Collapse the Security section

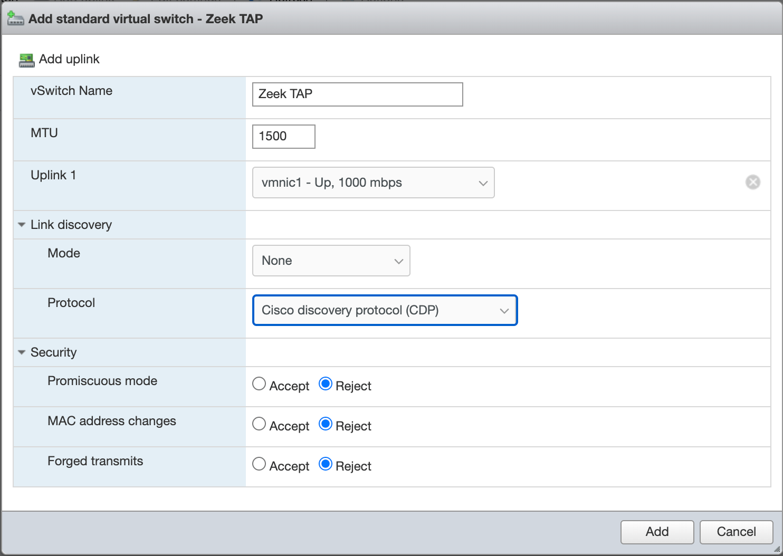(x=21, y=352)
